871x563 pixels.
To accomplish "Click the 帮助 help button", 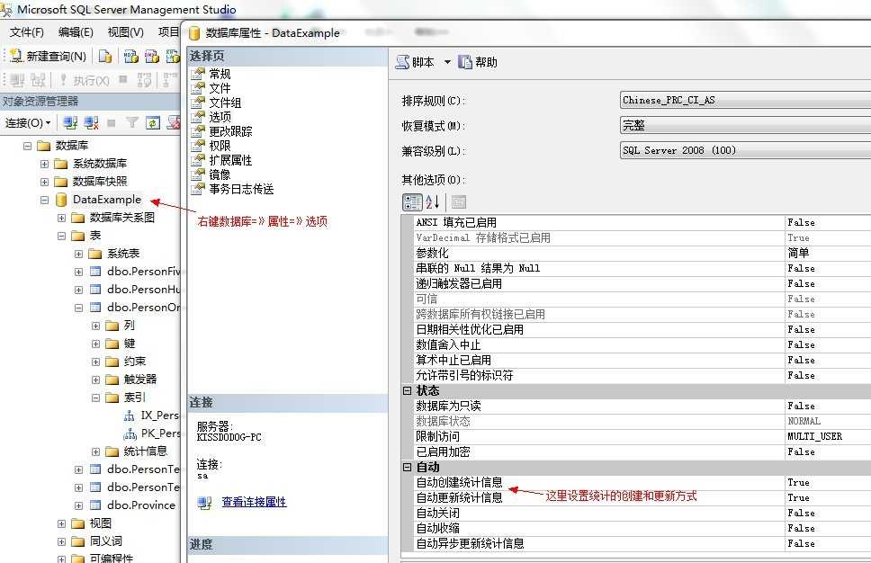I will [478, 62].
